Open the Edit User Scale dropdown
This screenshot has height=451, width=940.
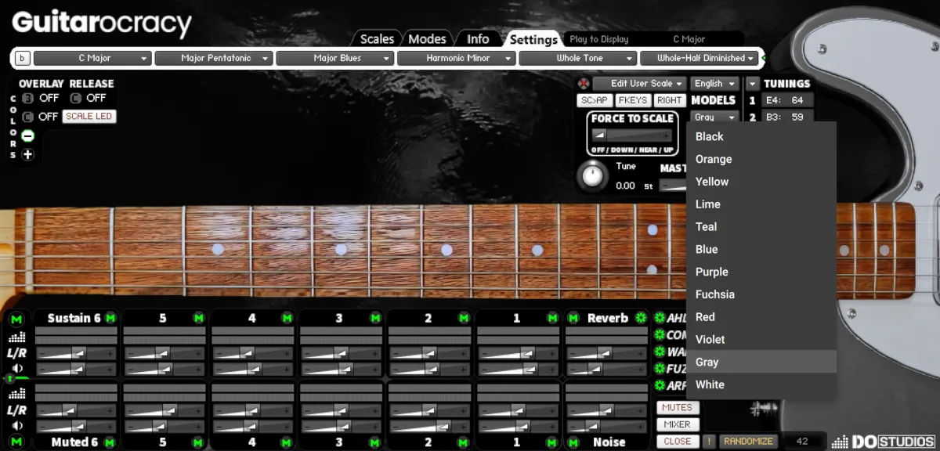tap(639, 84)
